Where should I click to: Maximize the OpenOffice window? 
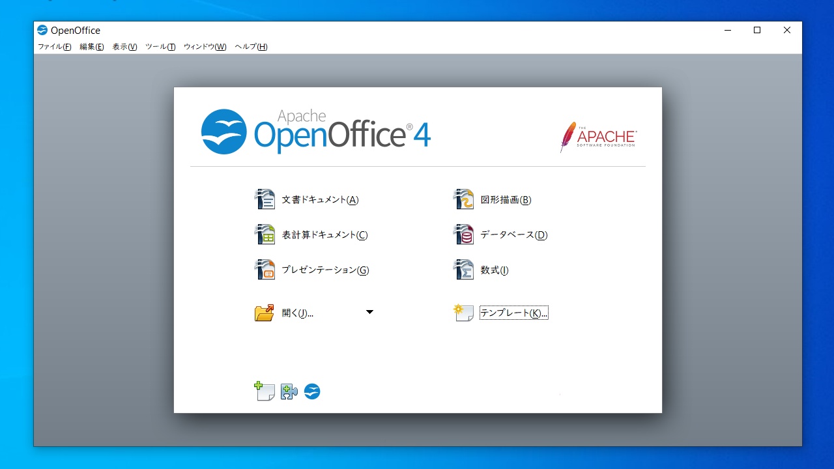click(x=757, y=30)
